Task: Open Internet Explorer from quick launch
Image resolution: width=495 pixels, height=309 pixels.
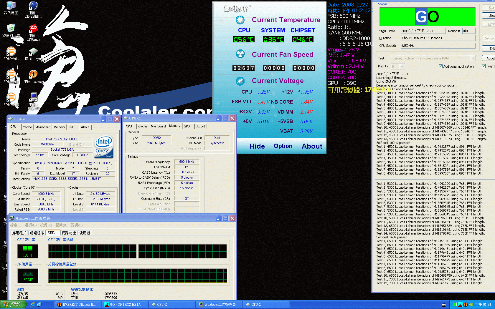Action: [x=33, y=305]
